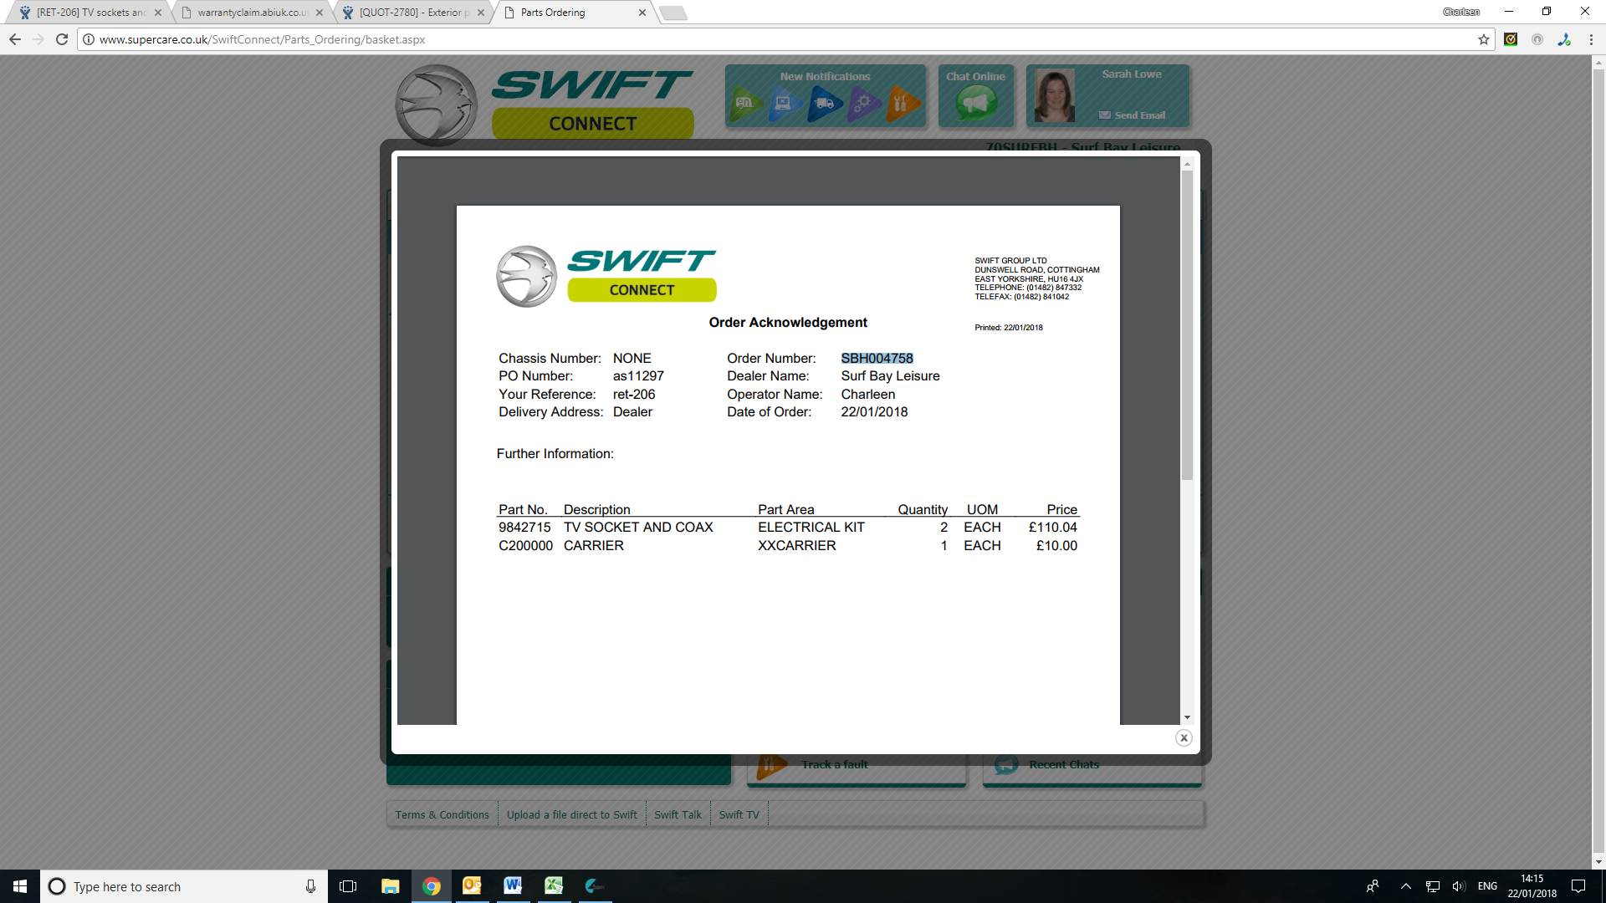Click the browser address bar
Image resolution: width=1606 pixels, height=903 pixels.
pyautogui.click(x=753, y=39)
